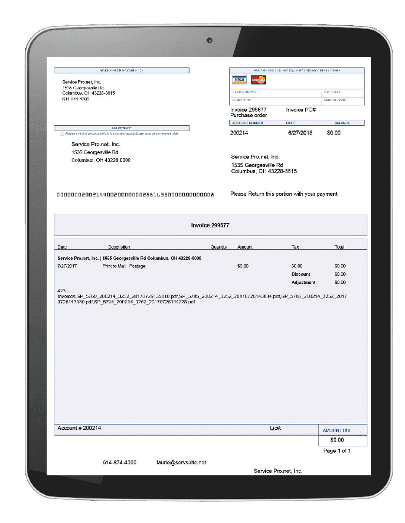Screen dimensions: 405x523
Task: Click the footer phone number 614-874-4300
Action: (x=119, y=462)
